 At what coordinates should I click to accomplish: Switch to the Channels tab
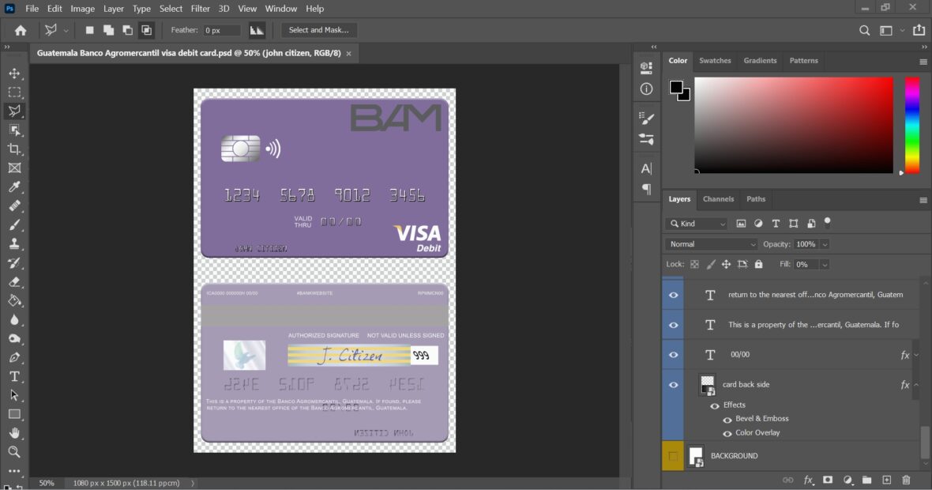(x=718, y=199)
